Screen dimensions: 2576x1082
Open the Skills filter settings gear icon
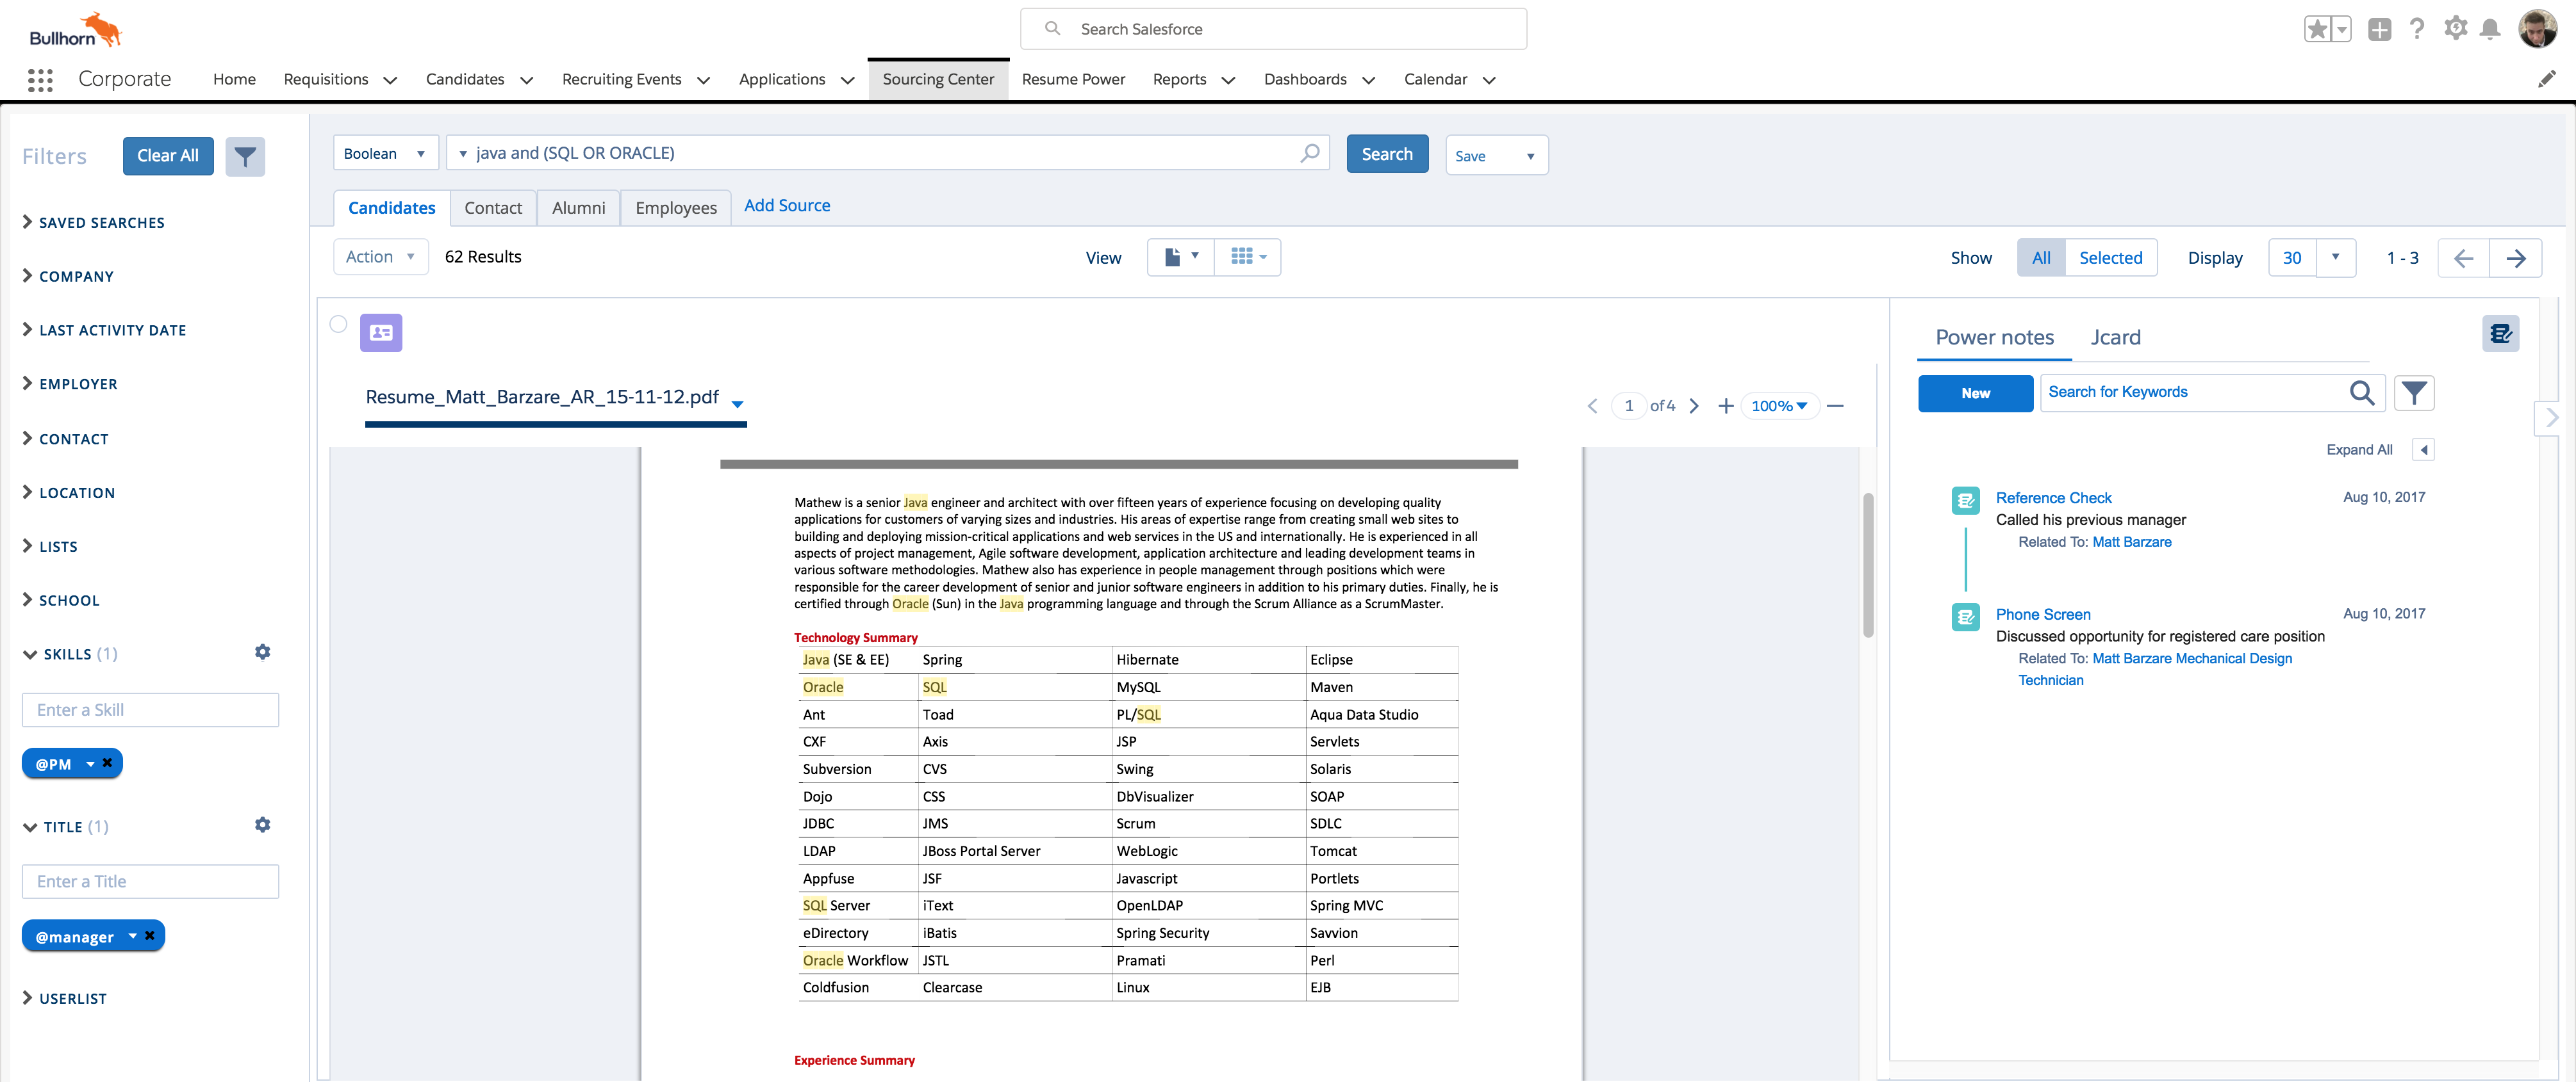tap(262, 651)
